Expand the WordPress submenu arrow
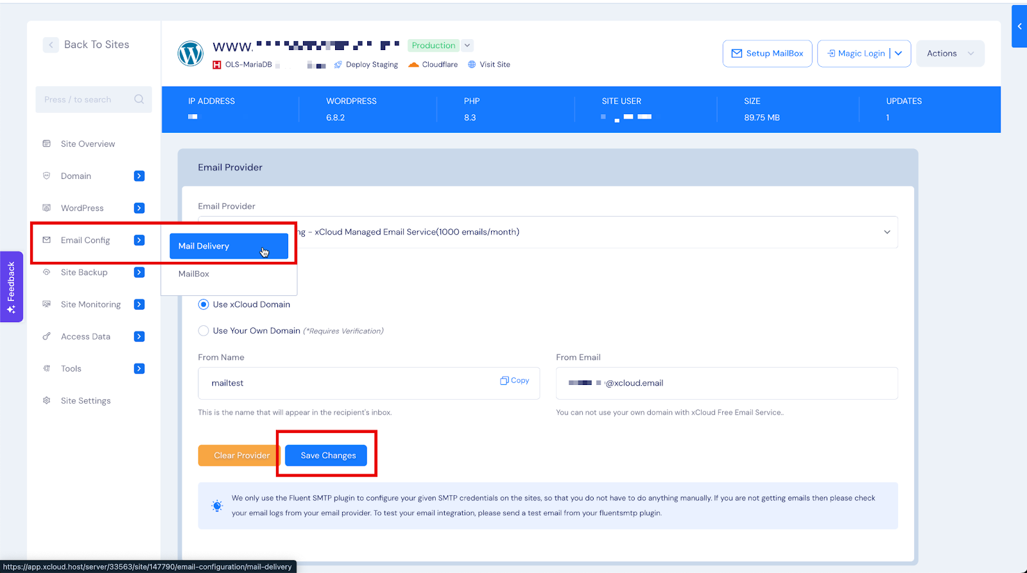The image size is (1027, 573). point(139,208)
